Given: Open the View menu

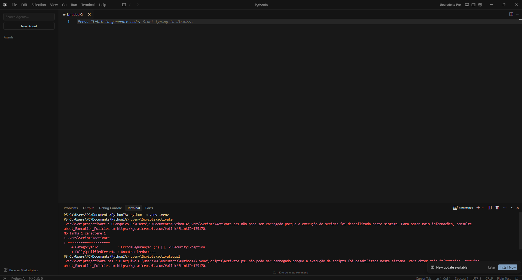Looking at the screenshot, I should point(54,5).
